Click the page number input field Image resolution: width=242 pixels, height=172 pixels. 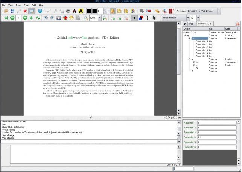[18, 18]
